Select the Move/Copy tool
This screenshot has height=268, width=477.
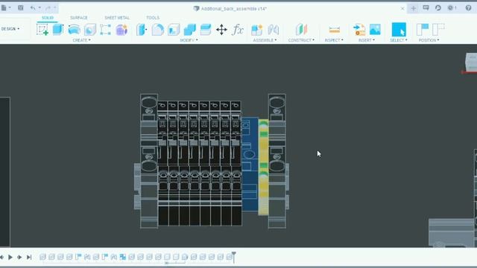(x=221, y=30)
